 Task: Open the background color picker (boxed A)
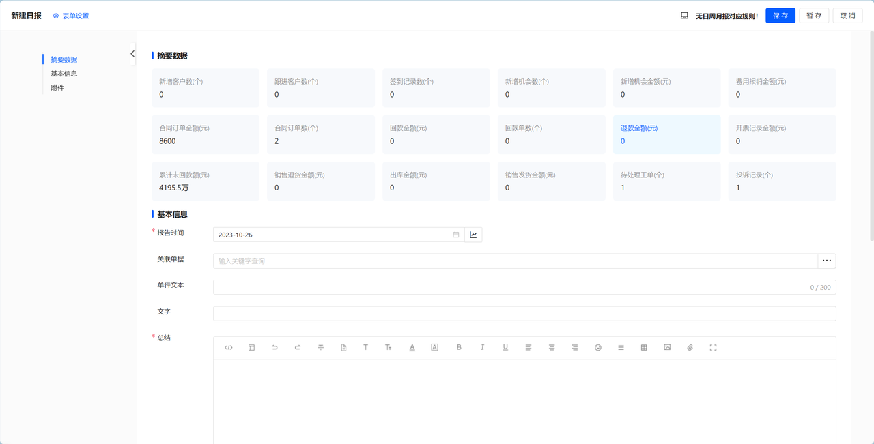pyautogui.click(x=434, y=348)
